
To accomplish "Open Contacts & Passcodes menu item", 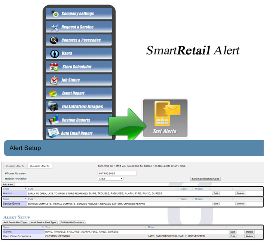I will (79, 40).
